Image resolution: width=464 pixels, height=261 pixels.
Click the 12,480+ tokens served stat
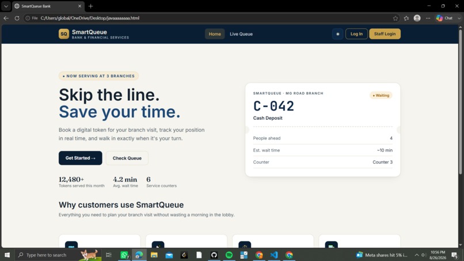point(81,182)
